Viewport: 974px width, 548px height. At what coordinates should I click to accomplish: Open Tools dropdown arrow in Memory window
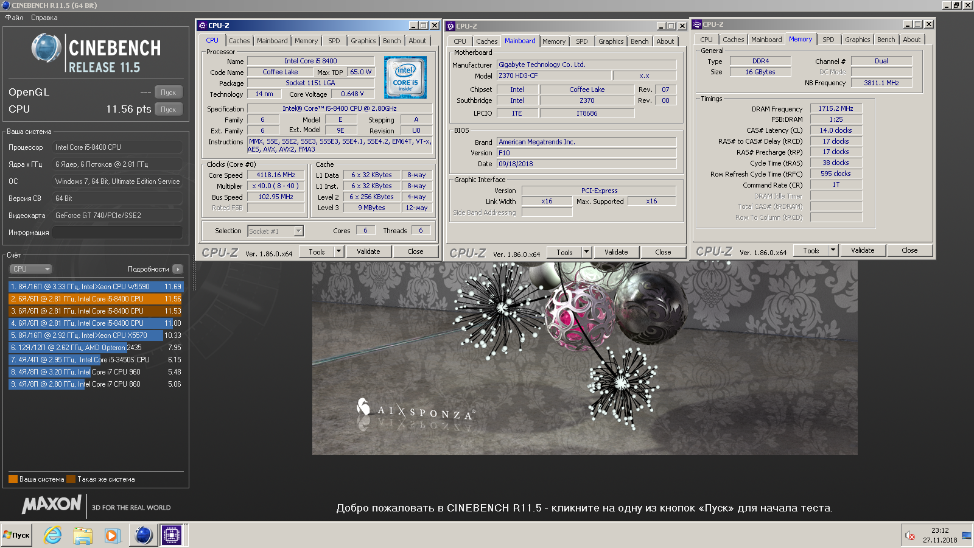tap(833, 250)
